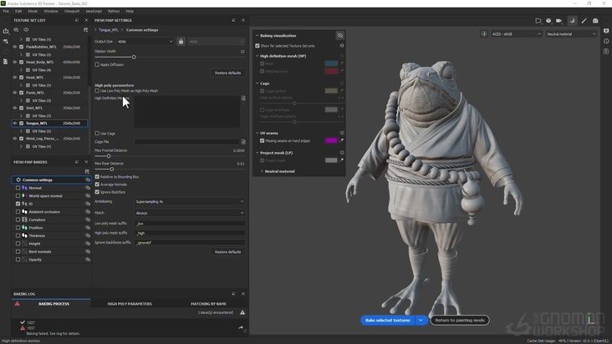Click the warning triangle beside issues encountered
The image size is (612, 344).
[242, 312]
